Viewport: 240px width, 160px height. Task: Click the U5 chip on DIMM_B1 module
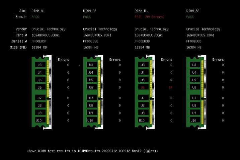tap(143, 80)
